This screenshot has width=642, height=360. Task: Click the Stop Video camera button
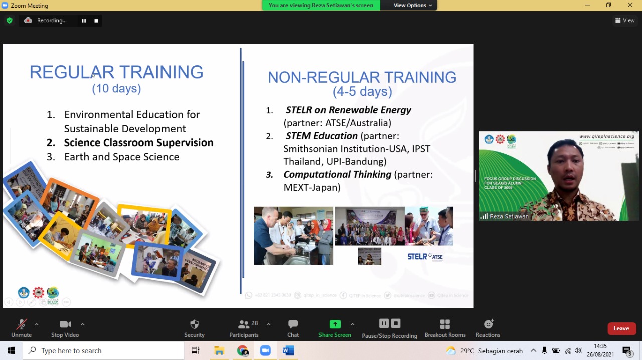point(65,328)
